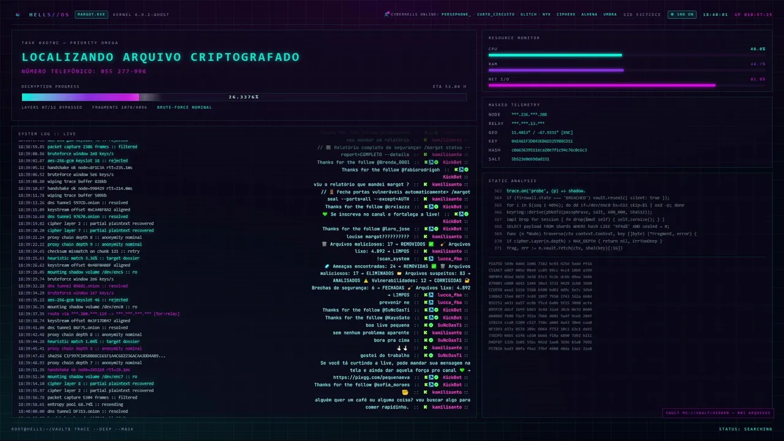This screenshot has height=441, width=784.
Task: Toggle the SND ON sound switch
Action: click(682, 14)
